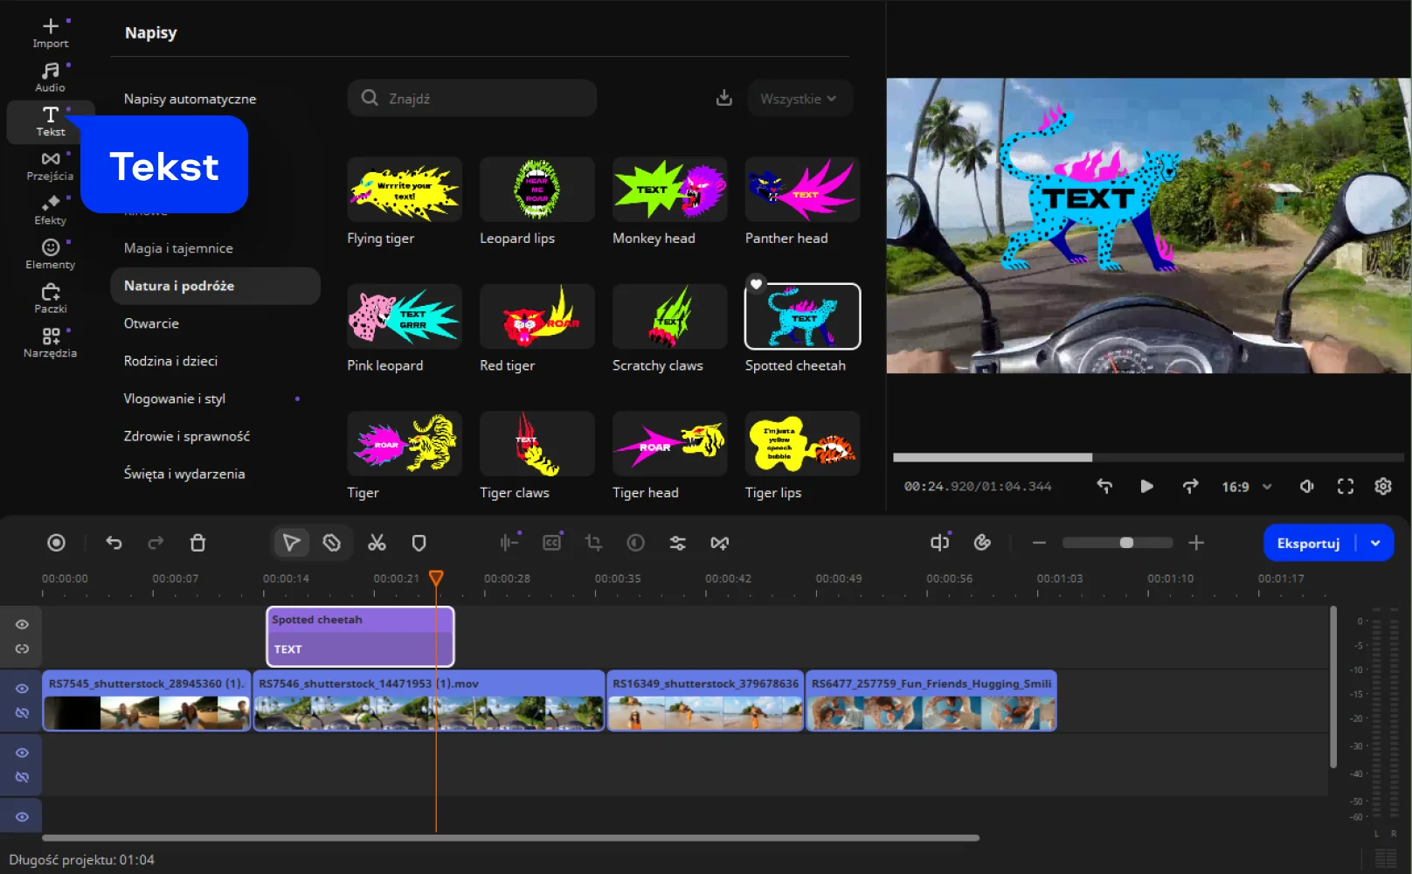Expand the Eksportuj options arrow
The height and width of the screenshot is (874, 1412).
point(1375,543)
